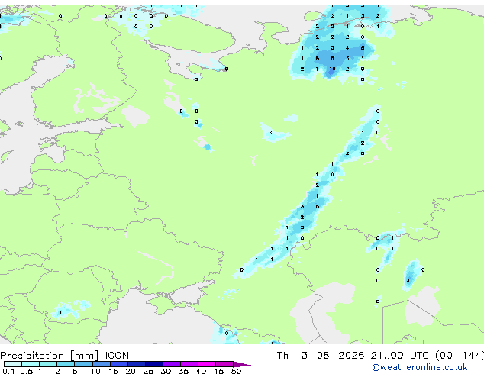Image resolution: width=484 pixels, height=374 pixels.
Task: Click the "0.5" legend scale label
Action: [x=27, y=371]
